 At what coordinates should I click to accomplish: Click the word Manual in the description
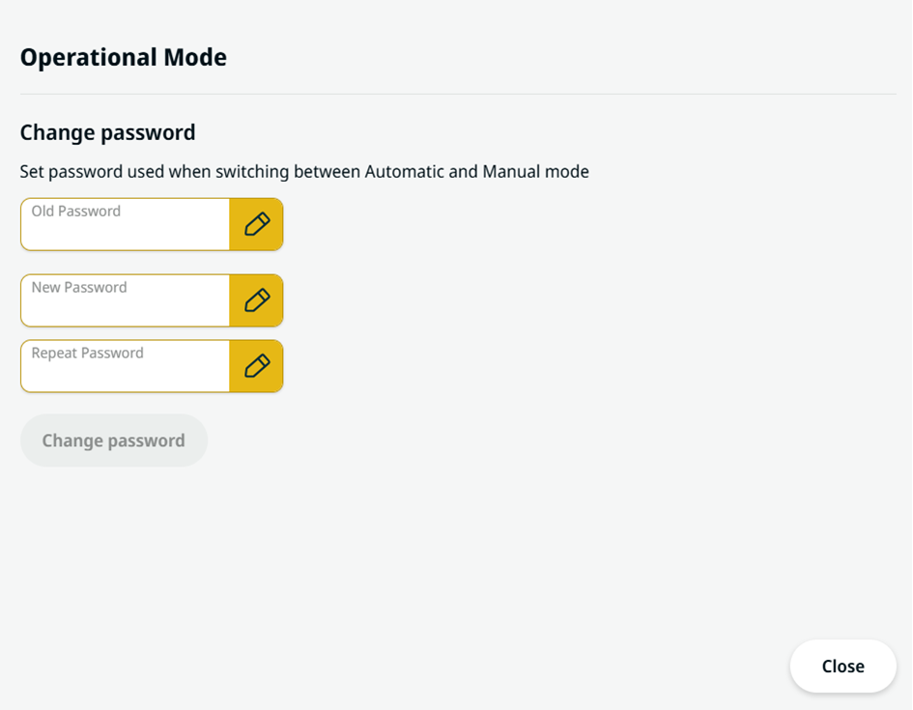click(x=511, y=172)
